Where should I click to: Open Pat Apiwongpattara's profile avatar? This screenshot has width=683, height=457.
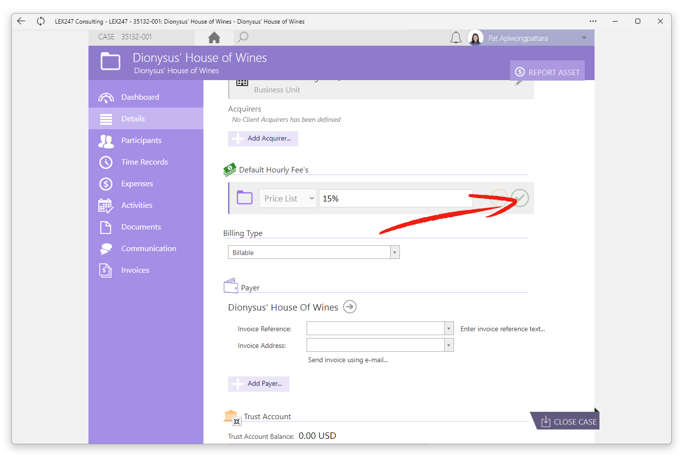(475, 38)
